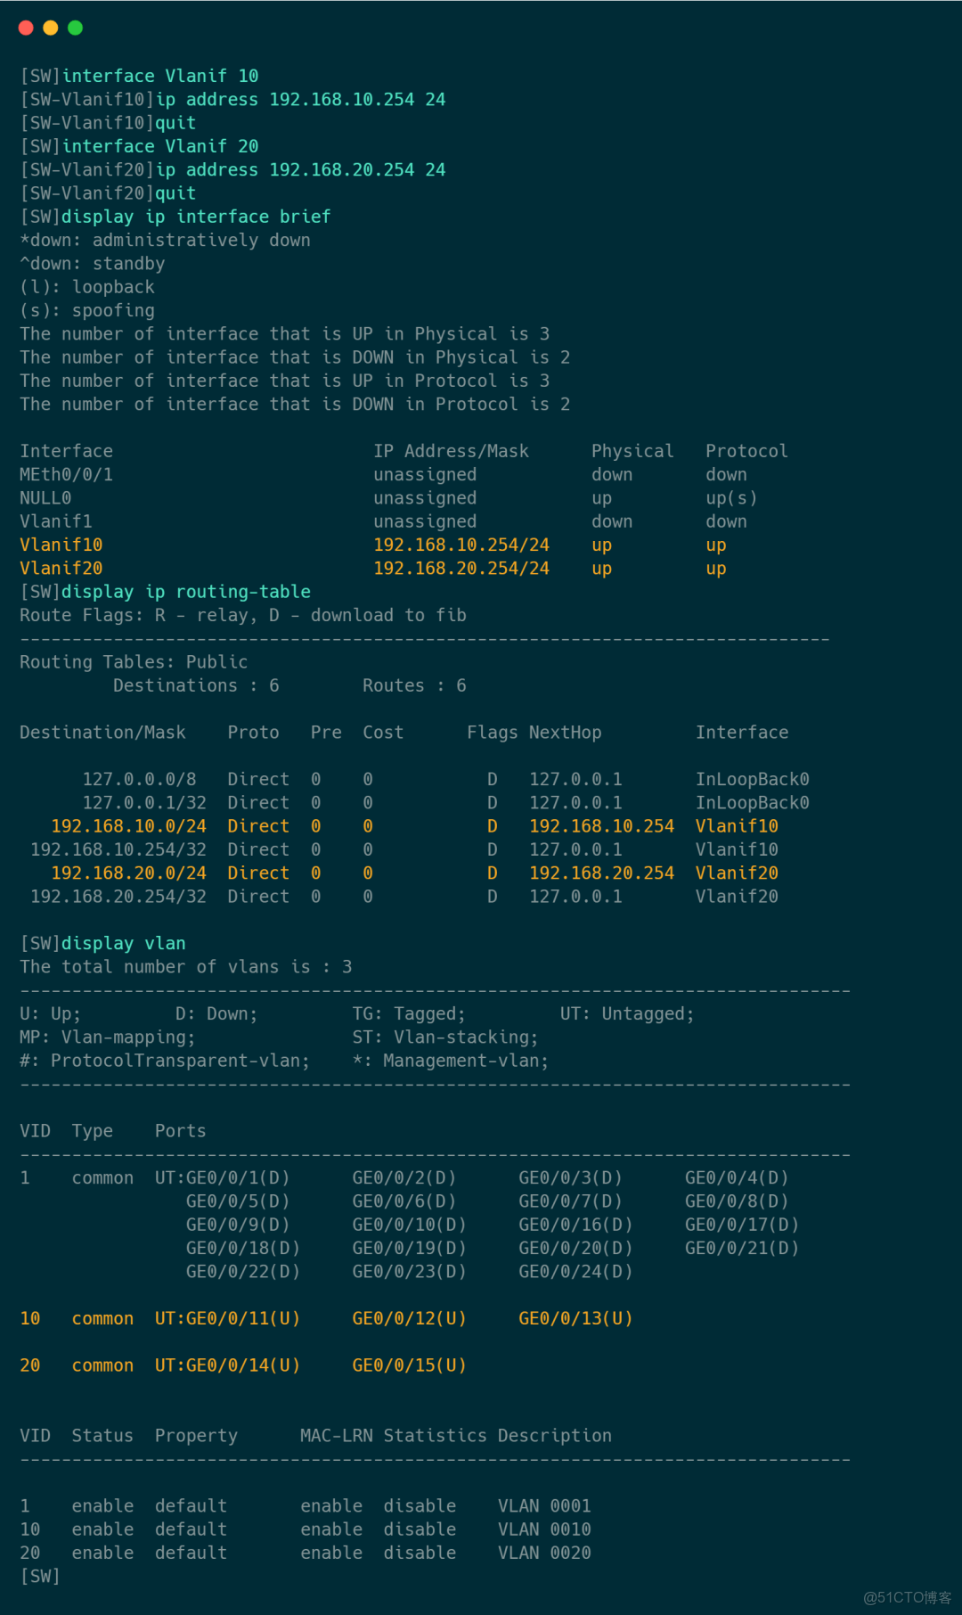Click the '192.168.10.254/32' destination entry
Screen dimensions: 962x1615
click(x=118, y=849)
